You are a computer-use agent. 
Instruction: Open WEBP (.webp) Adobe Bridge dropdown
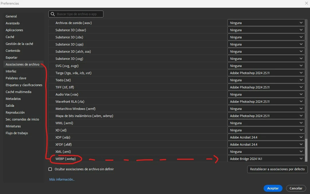click(x=266, y=159)
